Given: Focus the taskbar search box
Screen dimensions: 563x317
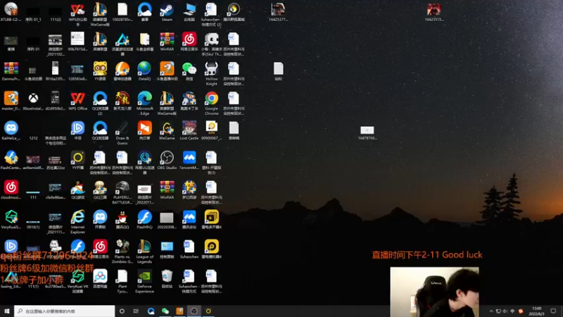Looking at the screenshot, I should click(64, 311).
